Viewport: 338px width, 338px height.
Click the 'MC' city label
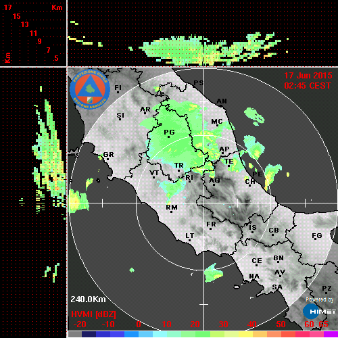pyautogui.click(x=217, y=122)
